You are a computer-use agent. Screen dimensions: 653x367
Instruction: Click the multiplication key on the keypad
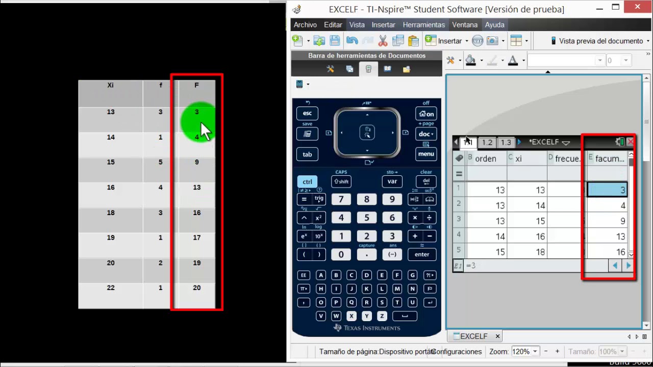coord(415,218)
